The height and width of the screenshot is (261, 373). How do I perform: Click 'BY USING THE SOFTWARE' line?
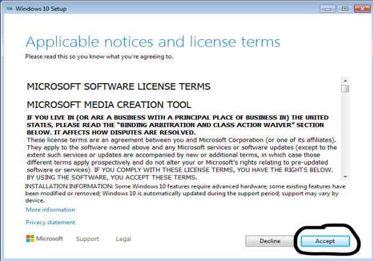[x=112, y=177]
